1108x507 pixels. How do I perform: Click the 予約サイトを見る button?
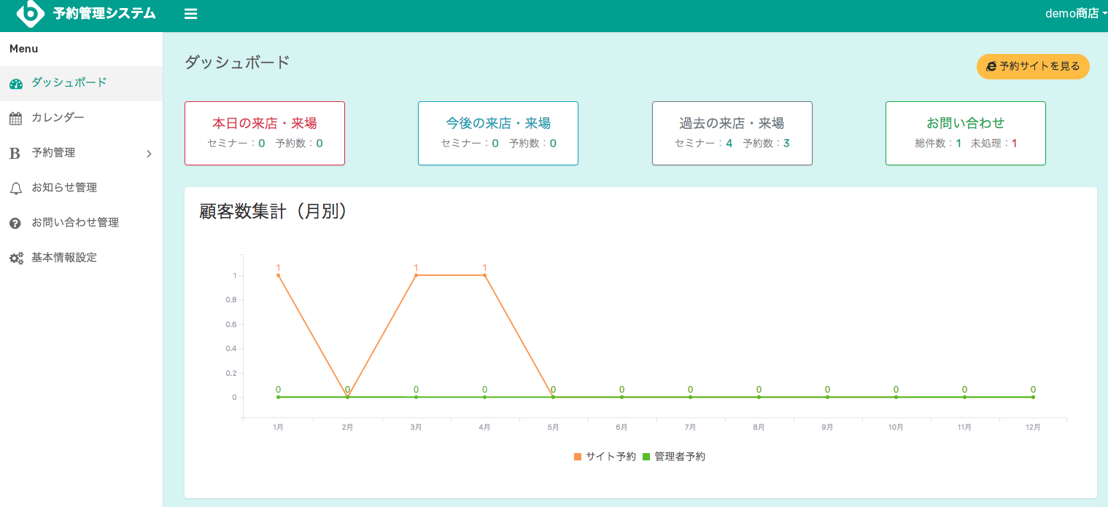pos(1033,66)
